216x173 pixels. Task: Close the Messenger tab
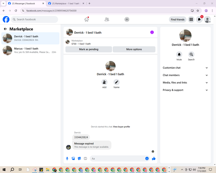[x=43, y=3]
